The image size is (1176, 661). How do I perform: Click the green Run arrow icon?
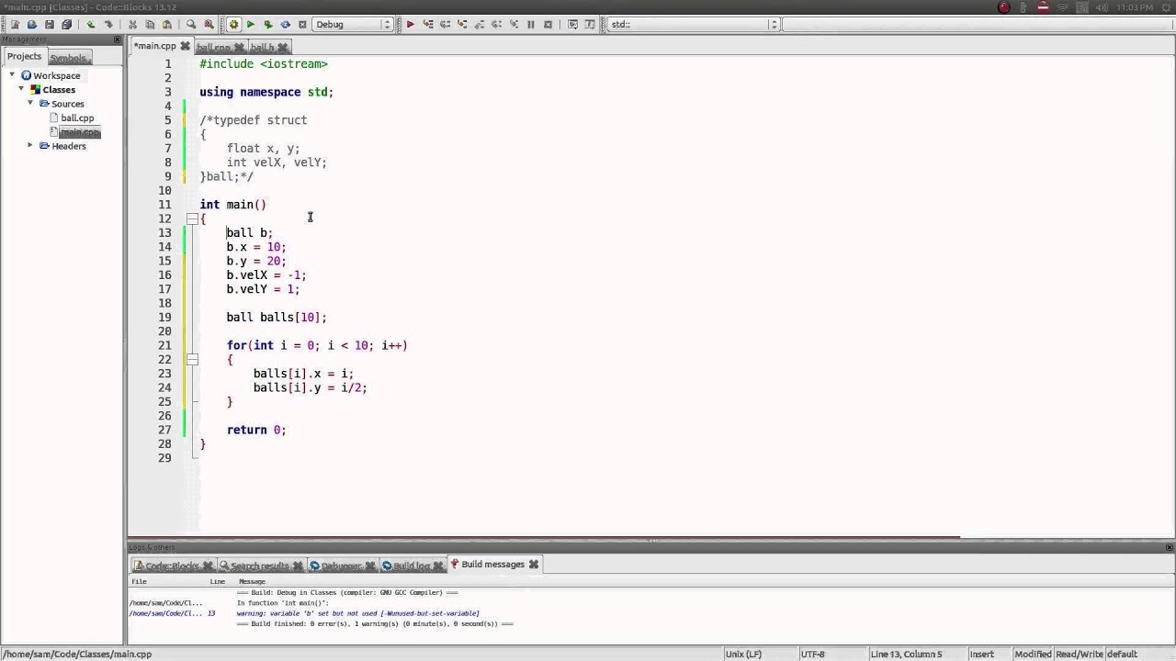coord(250,25)
